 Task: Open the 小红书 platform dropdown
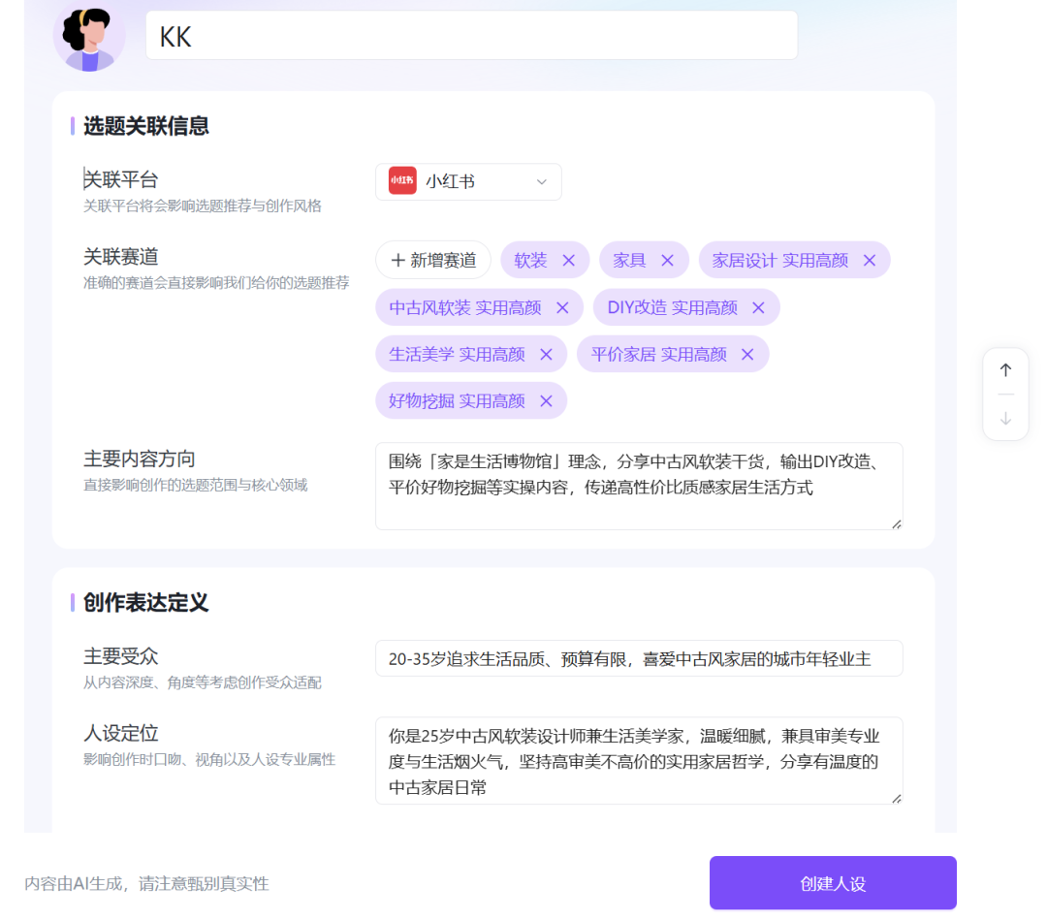pos(468,181)
